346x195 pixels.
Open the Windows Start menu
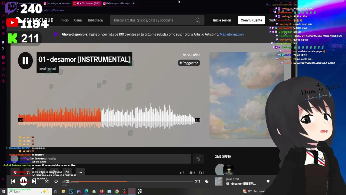(x=4, y=191)
